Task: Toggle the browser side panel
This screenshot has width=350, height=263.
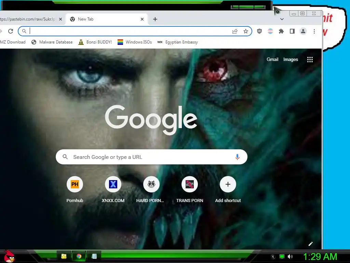Action: [x=292, y=31]
